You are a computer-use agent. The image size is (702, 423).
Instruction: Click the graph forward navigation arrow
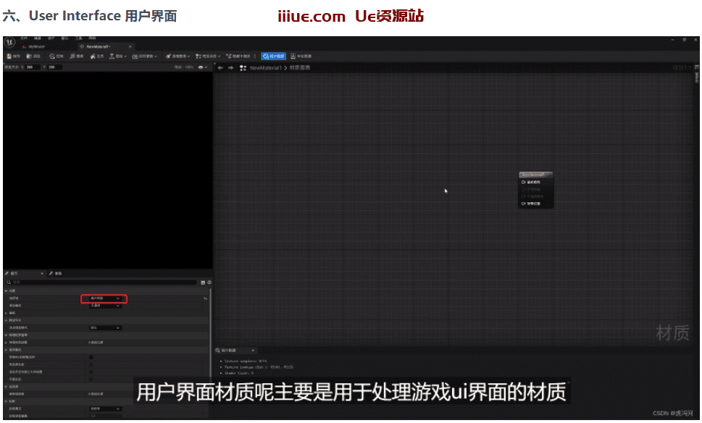(230, 67)
